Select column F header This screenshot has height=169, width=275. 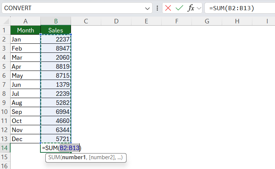(x=177, y=21)
